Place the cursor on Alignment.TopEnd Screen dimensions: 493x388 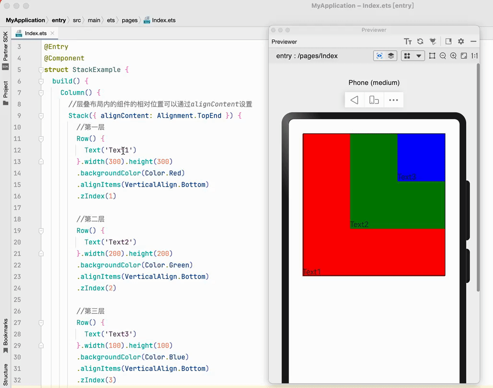coord(189,115)
